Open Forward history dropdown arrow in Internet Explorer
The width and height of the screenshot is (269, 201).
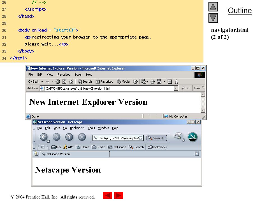[52, 82]
